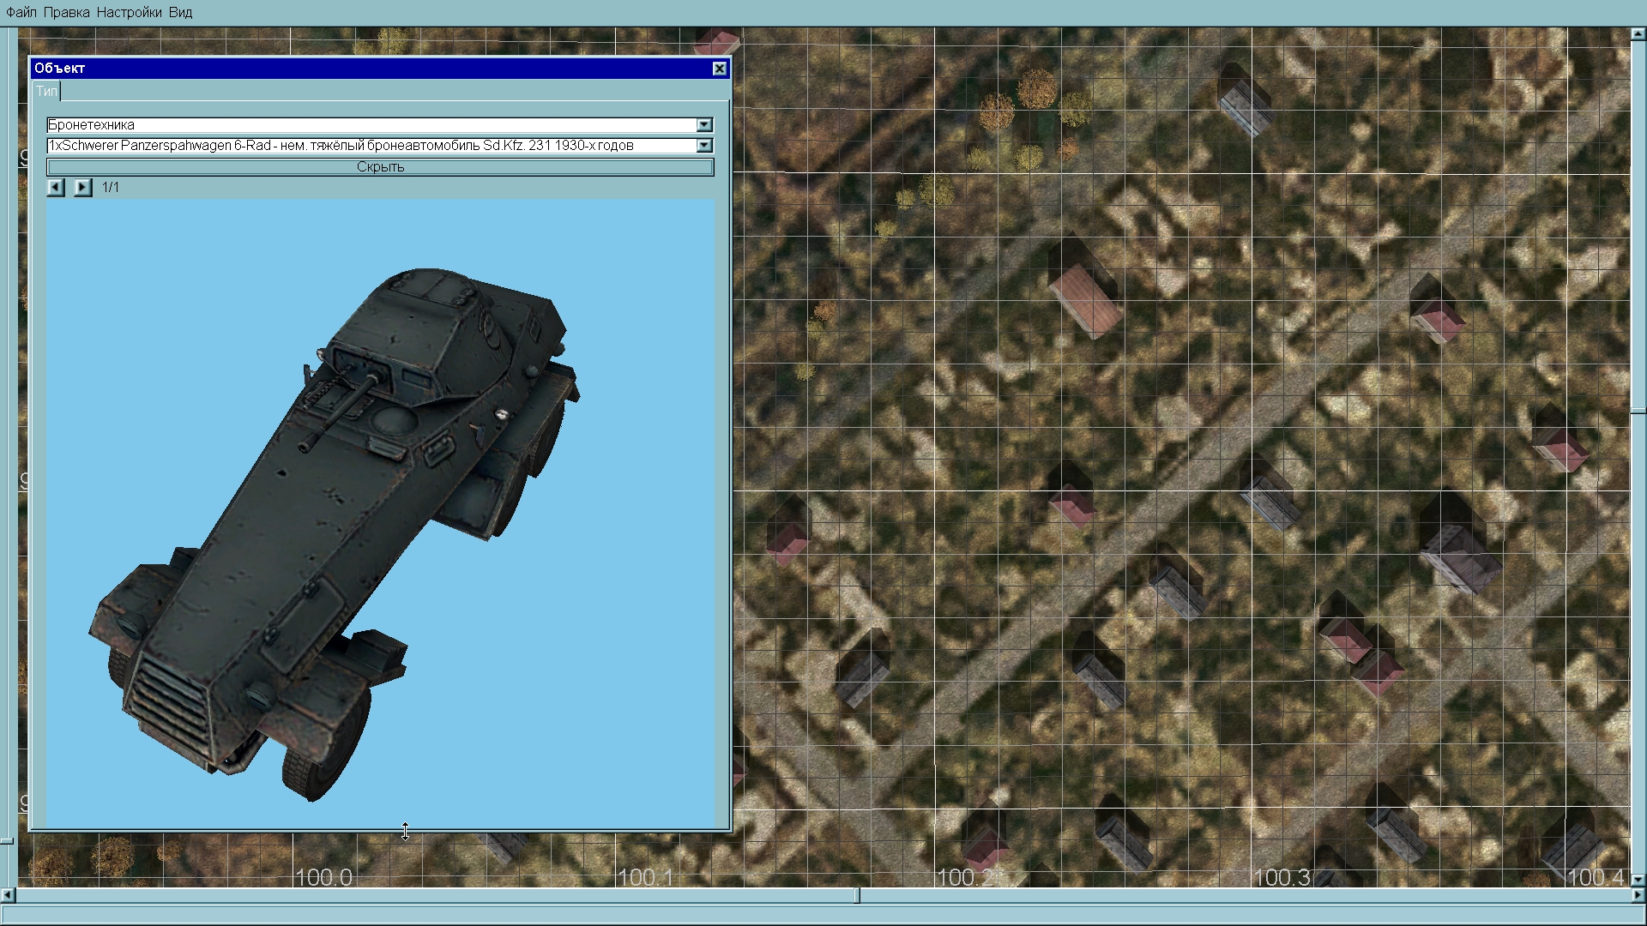The width and height of the screenshot is (1647, 926).
Task: Open the Файл menu
Action: pyautogui.click(x=21, y=12)
